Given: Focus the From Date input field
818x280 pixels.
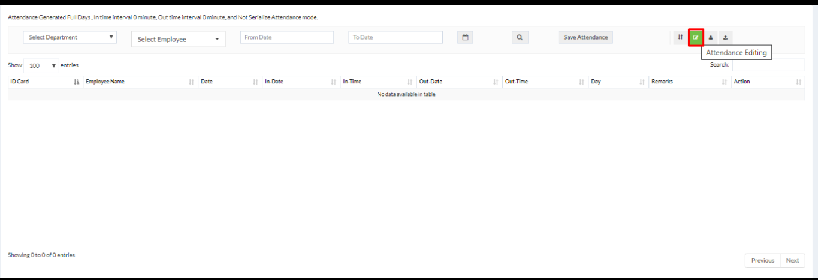Looking at the screenshot, I should click(x=287, y=37).
